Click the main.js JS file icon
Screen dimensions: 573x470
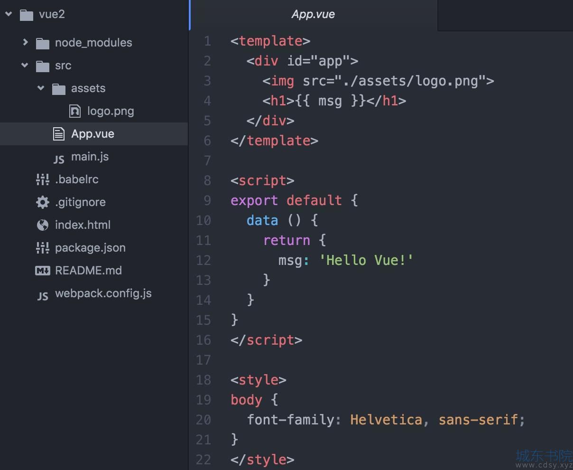click(x=59, y=160)
